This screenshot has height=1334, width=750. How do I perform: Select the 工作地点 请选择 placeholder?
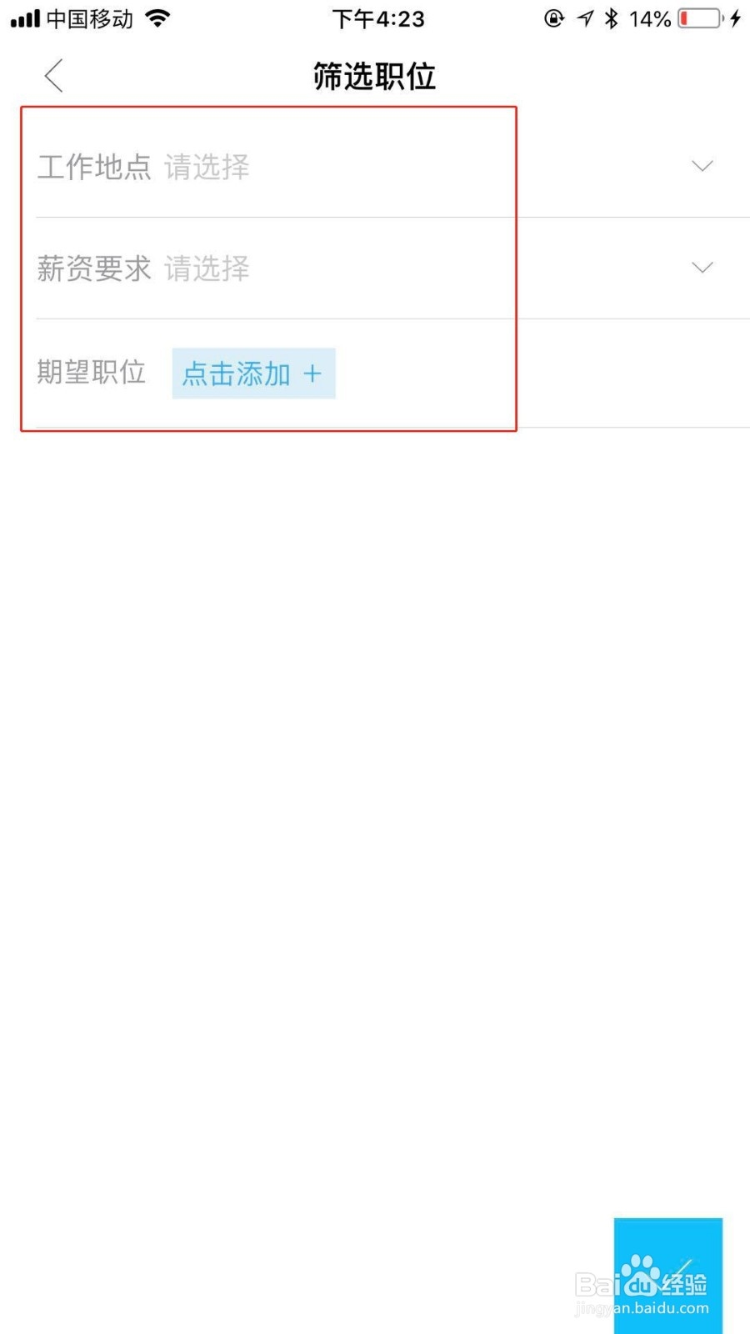pyautogui.click(x=207, y=167)
